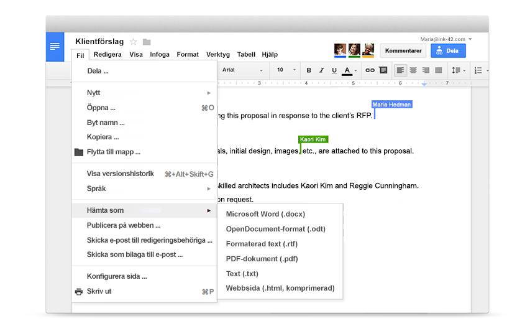Viewport: 530px width, 331px height.
Task: Click the insert comment icon
Action: click(383, 70)
